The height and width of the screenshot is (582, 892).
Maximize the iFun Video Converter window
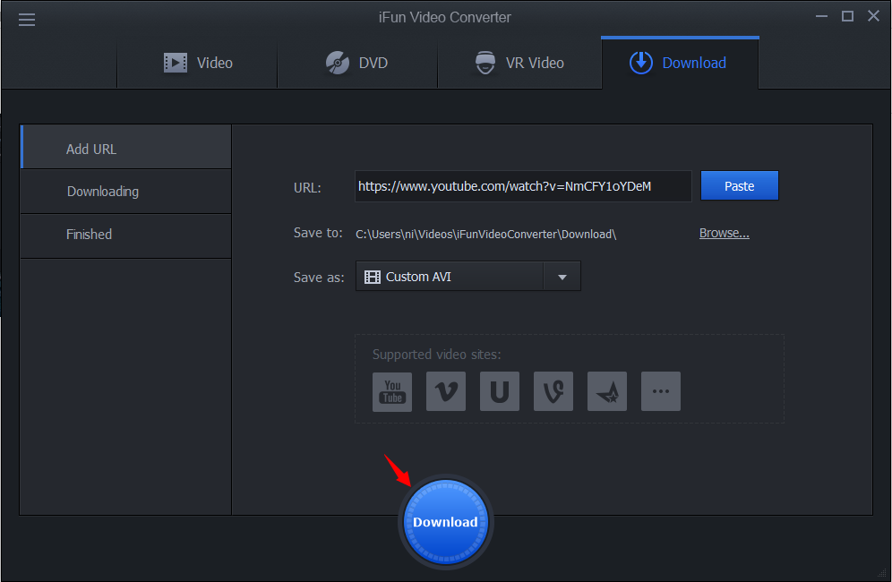[847, 16]
